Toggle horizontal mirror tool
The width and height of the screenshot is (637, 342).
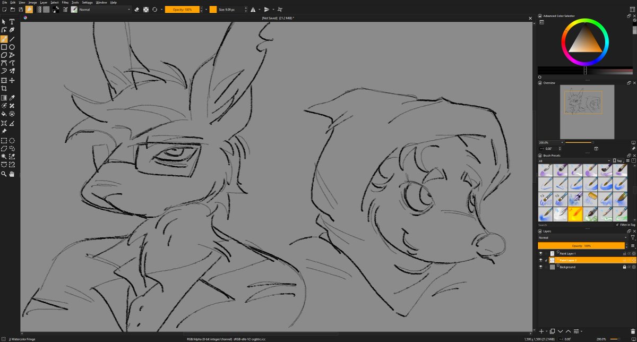[253, 10]
